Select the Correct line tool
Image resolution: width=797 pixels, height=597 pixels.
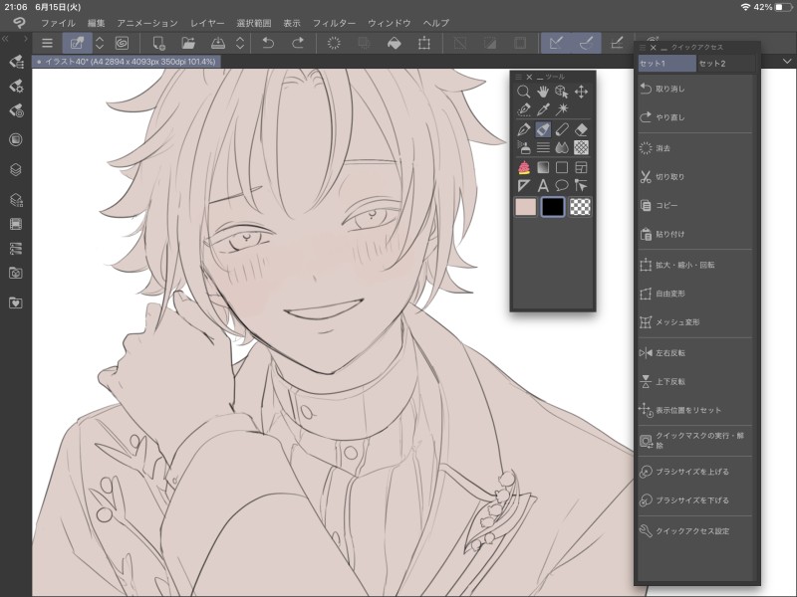[x=581, y=185]
